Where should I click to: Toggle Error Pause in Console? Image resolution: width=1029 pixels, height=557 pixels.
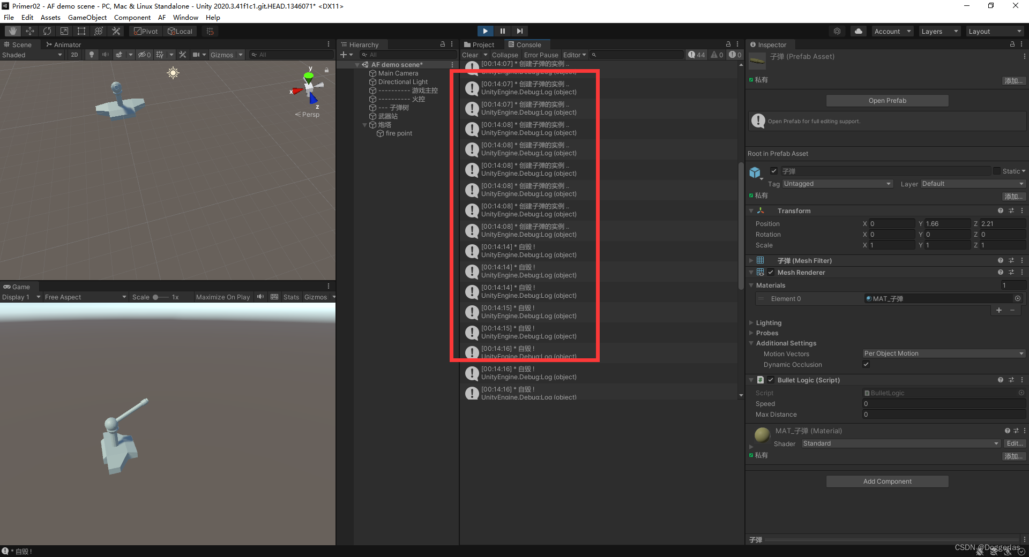[541, 55]
